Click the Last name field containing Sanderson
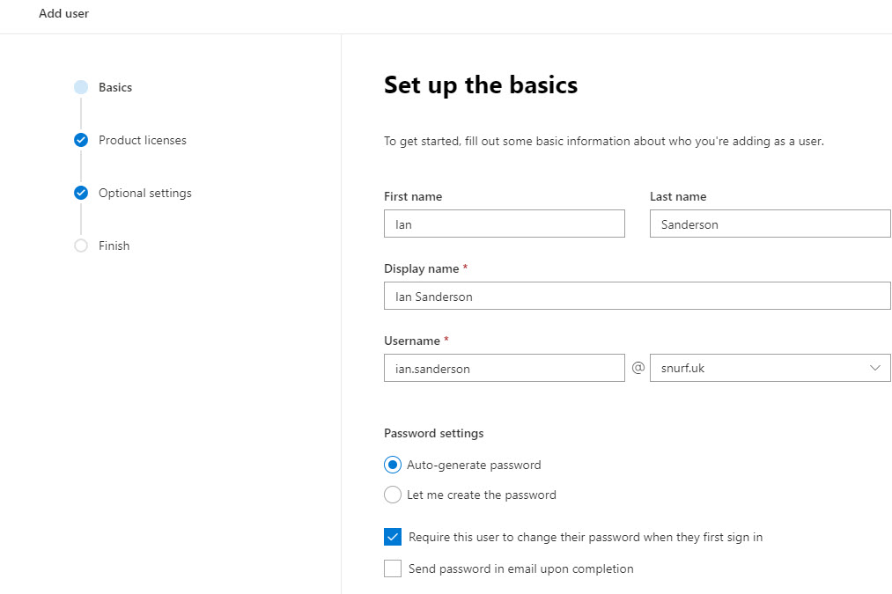This screenshot has width=892, height=594. [x=770, y=224]
